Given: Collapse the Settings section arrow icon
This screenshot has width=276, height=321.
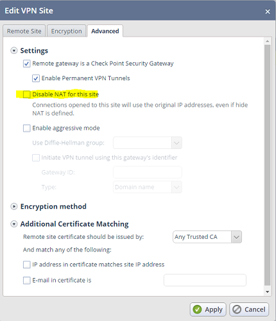Looking at the screenshot, I should coord(14,51).
